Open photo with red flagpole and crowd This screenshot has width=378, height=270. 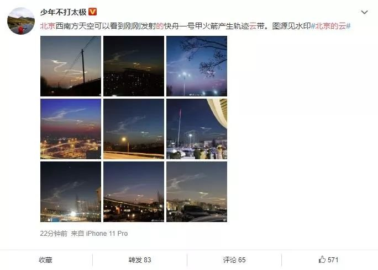click(x=197, y=129)
